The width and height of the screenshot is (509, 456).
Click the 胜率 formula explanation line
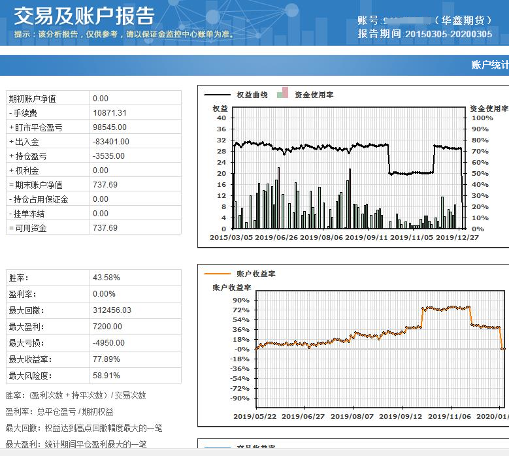coord(76,395)
